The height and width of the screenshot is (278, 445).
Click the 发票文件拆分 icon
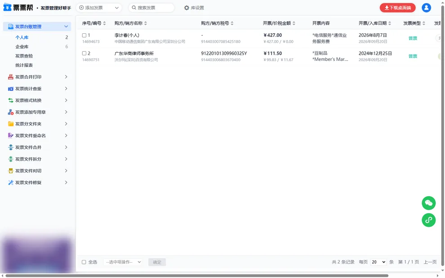(11, 159)
